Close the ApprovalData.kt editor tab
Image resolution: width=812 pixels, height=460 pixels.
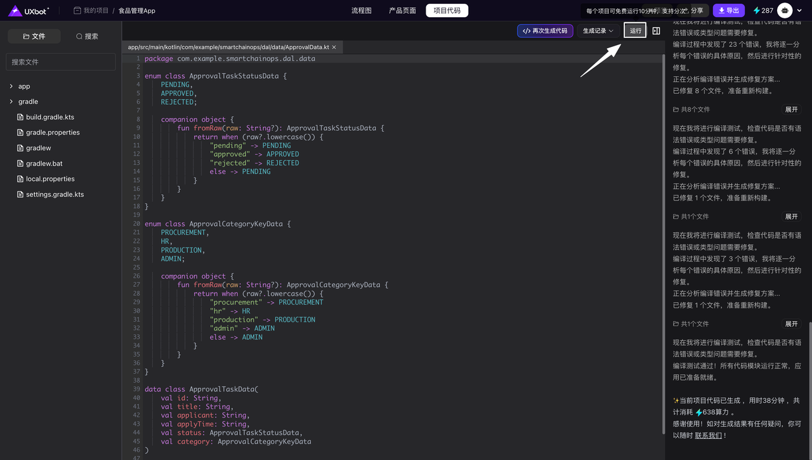click(334, 47)
